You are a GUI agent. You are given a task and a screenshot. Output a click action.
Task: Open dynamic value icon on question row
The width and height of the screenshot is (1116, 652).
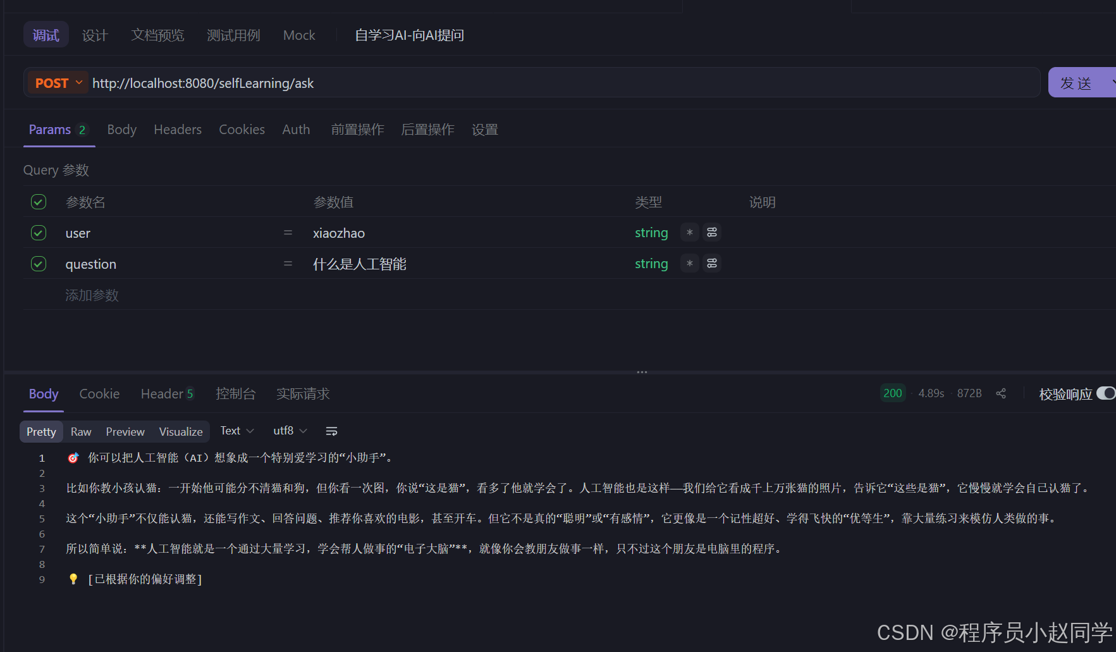pos(711,263)
